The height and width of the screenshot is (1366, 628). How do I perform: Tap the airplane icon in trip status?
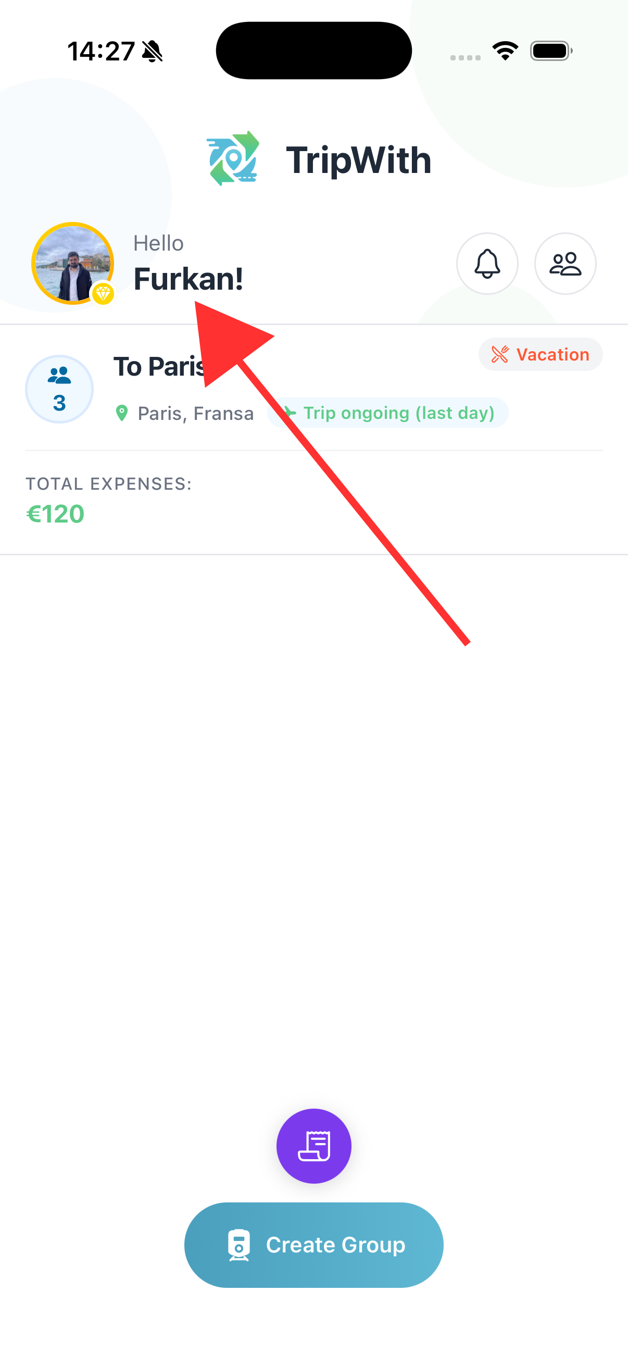pos(289,413)
